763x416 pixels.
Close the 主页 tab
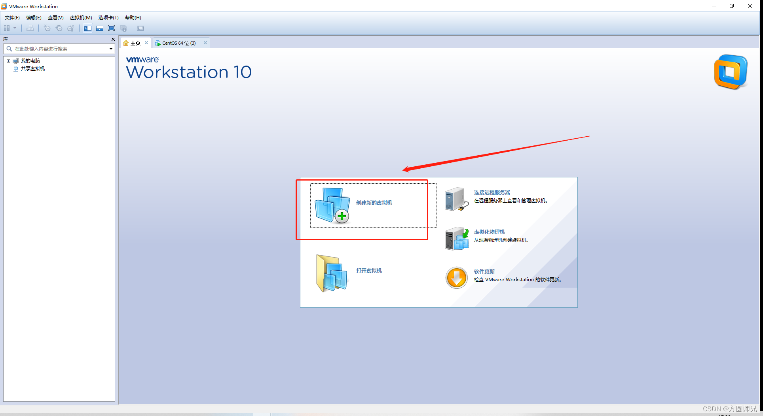pos(146,43)
